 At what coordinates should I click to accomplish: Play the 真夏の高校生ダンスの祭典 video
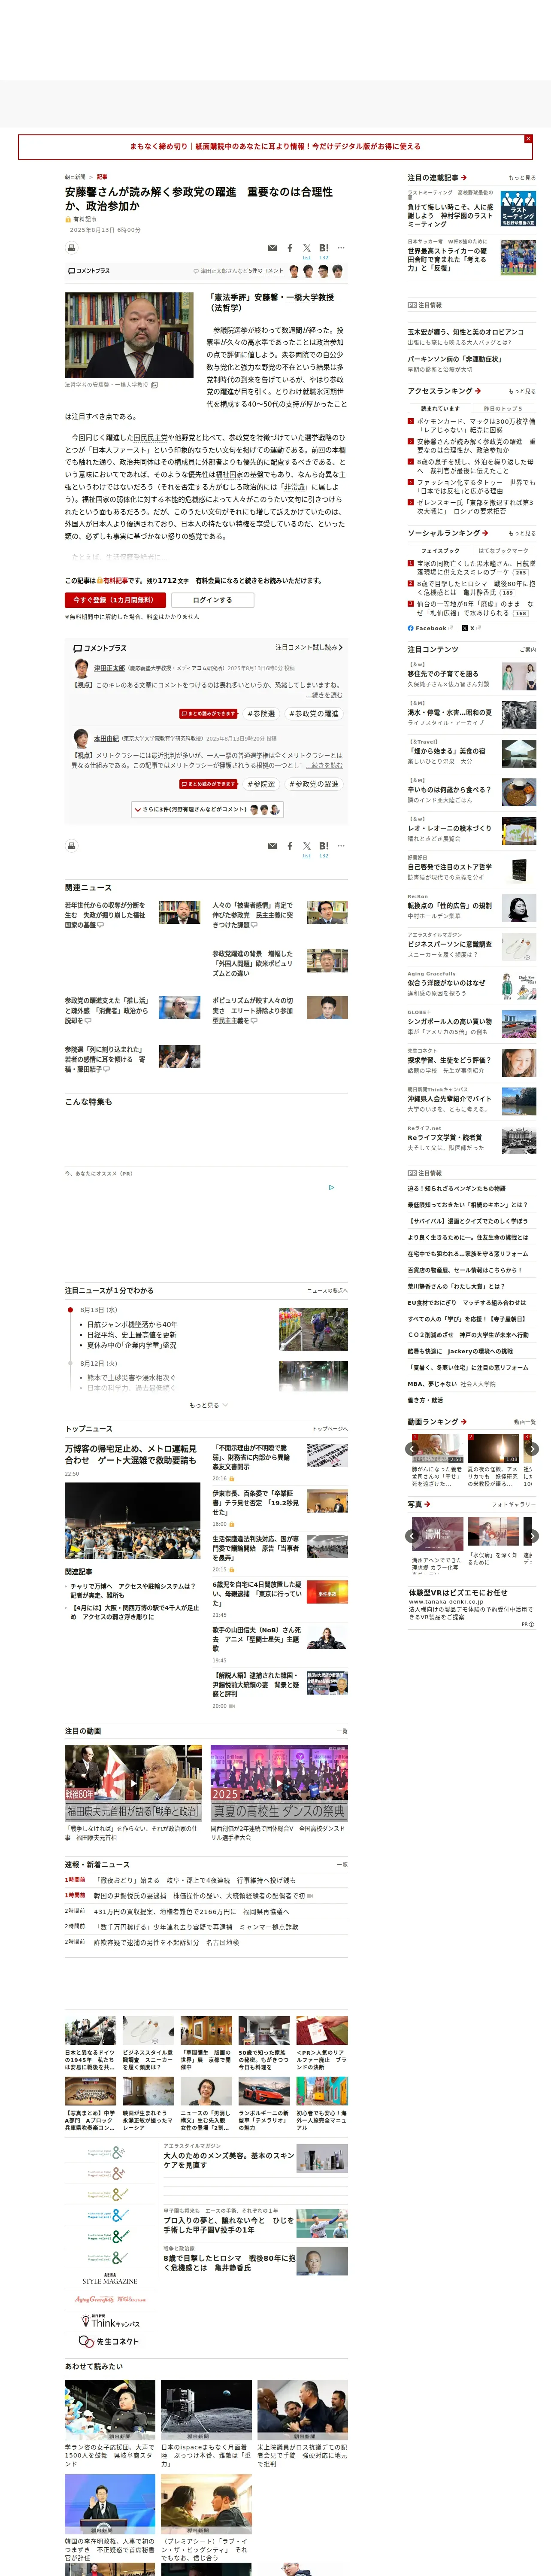279,1782
